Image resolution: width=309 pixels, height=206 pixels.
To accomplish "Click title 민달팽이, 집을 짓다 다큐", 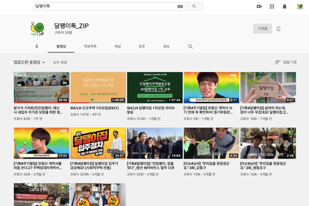I will coord(150,166).
